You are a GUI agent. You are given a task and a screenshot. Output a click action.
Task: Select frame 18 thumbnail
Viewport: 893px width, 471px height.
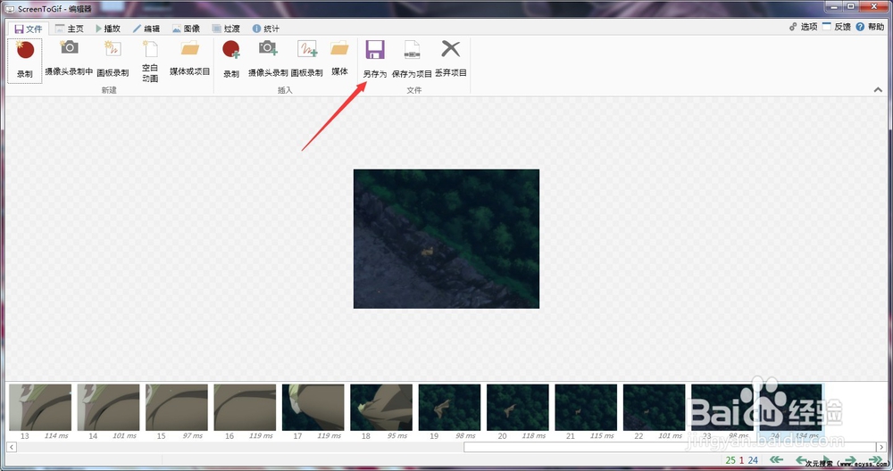tap(381, 408)
